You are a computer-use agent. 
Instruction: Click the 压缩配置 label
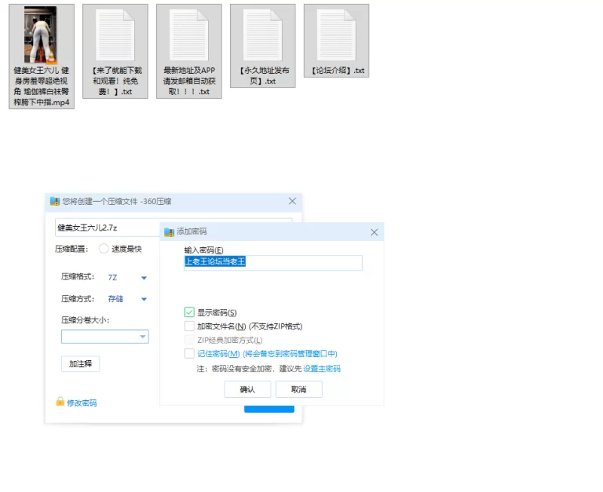click(x=72, y=249)
